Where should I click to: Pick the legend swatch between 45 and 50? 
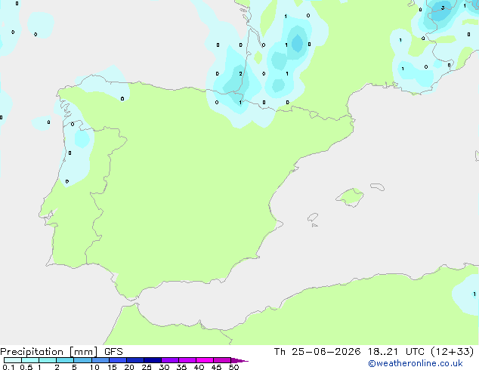[222, 360]
